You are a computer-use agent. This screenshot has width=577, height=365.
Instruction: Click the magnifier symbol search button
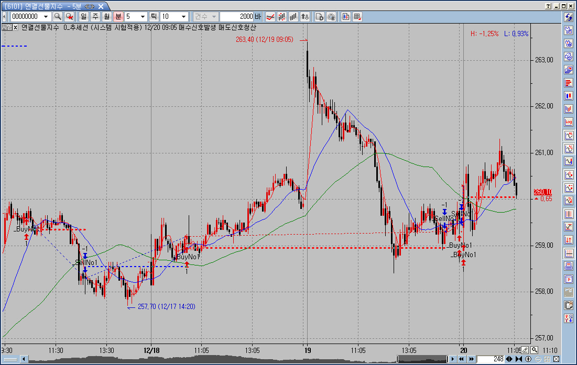[x=58, y=17]
